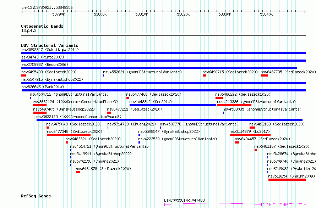The height and width of the screenshot is (208, 316).
Task: Click the red bar under nsv4213286
Action: click(234, 105)
